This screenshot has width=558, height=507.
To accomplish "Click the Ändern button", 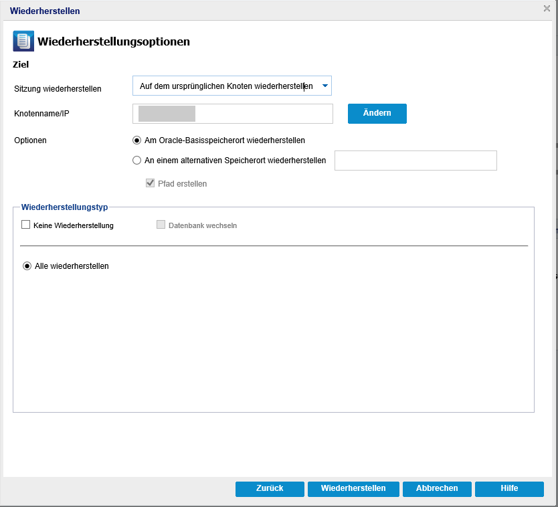I will 377,114.
